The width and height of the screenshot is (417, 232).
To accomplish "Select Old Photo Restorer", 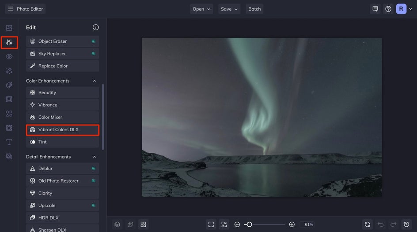I will point(62,181).
